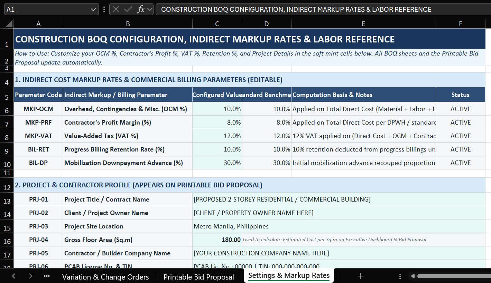Select the Client / Property Owner Name placeholder
Screen dimensions: 491x283
pos(339,213)
